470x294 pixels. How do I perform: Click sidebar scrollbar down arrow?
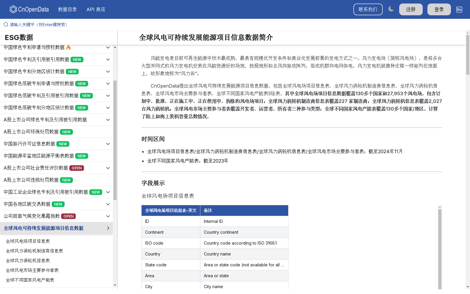115,285
